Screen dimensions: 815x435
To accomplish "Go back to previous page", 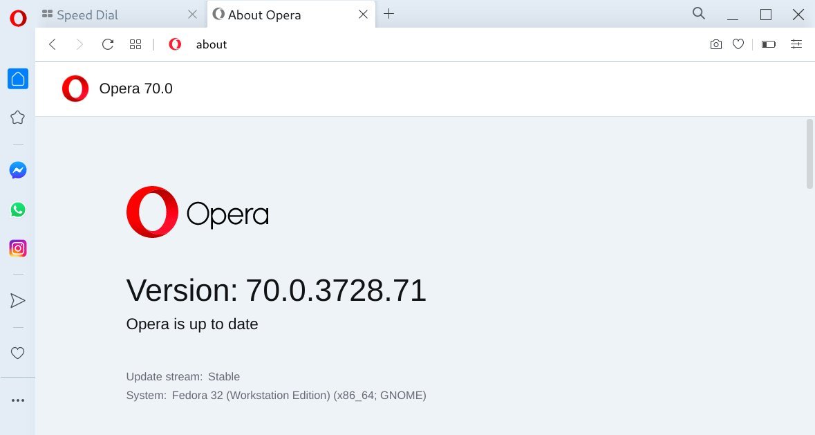I will 53,44.
